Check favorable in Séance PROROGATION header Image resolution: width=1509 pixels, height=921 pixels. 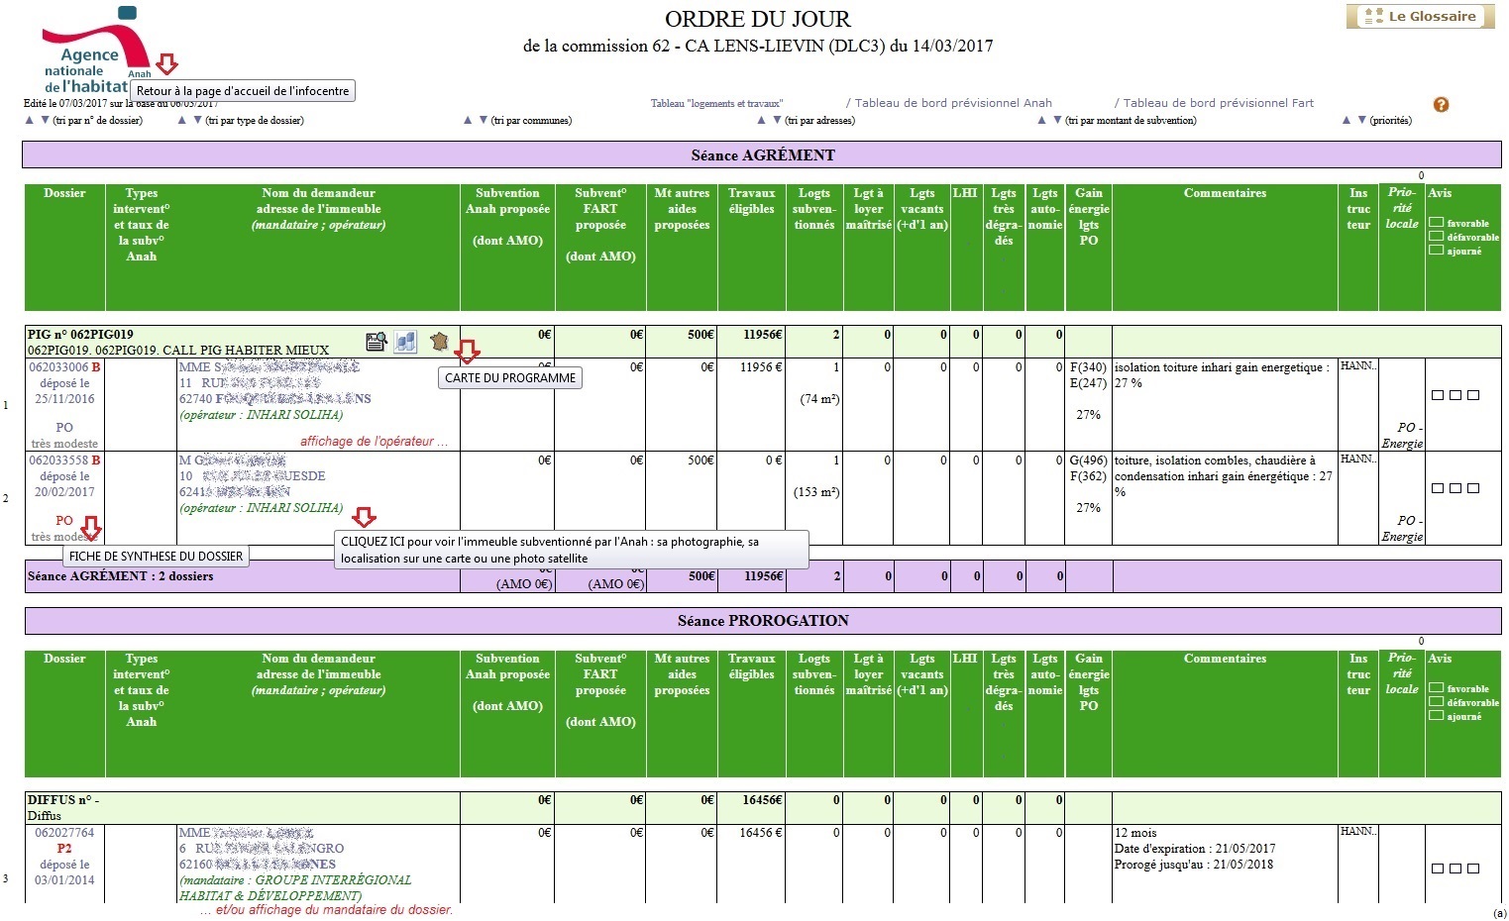(x=1436, y=688)
